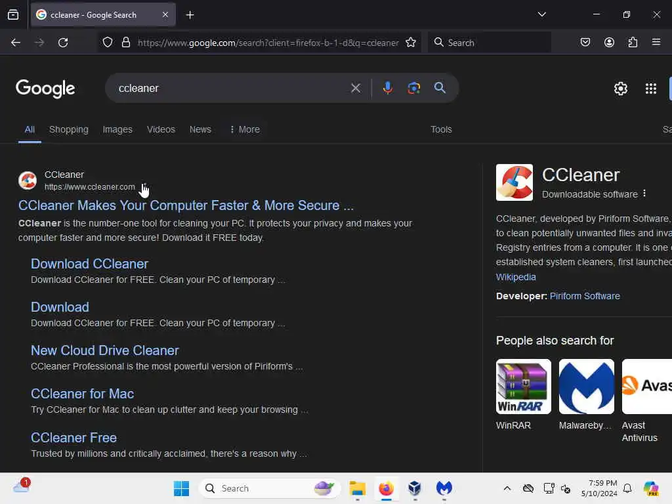The width and height of the screenshot is (672, 504).
Task: Open knowledge panel more options dots
Action: click(x=644, y=194)
